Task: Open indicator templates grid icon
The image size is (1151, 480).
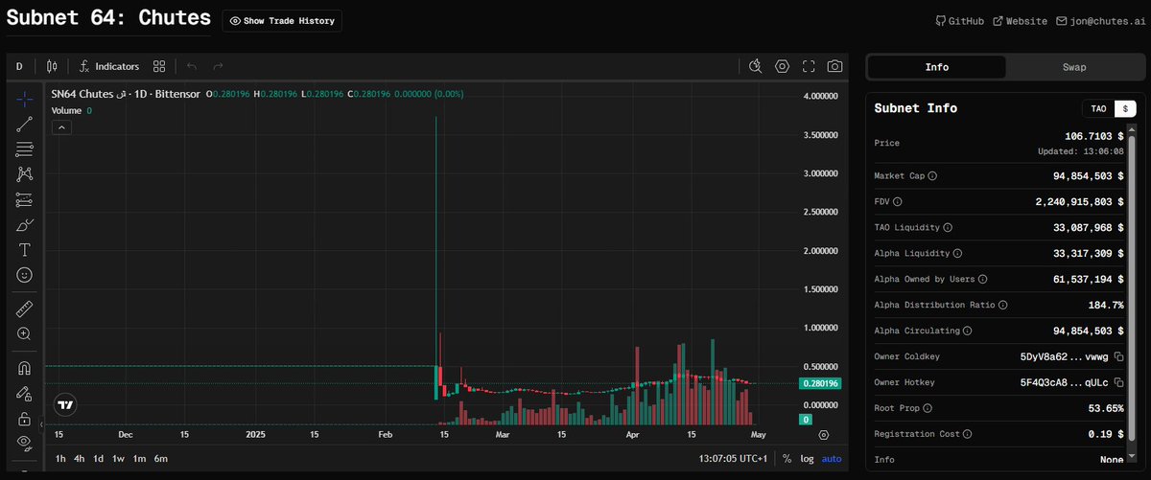Action: pos(159,66)
